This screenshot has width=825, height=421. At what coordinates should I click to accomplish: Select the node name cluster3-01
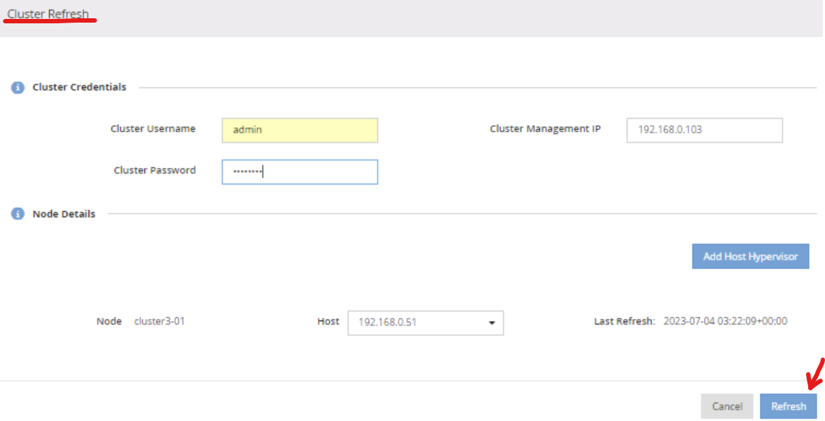[x=159, y=322]
